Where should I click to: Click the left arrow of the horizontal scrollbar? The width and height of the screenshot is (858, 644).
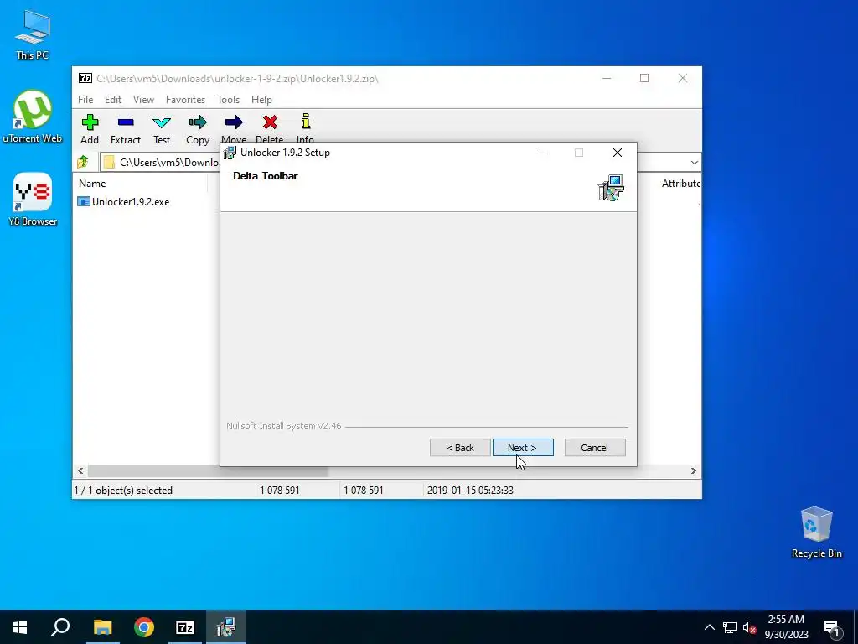(x=80, y=471)
